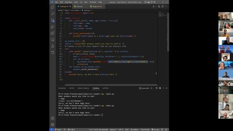The image size is (233, 131).
Task: Close the main.py editor tab
Action: 70,7
